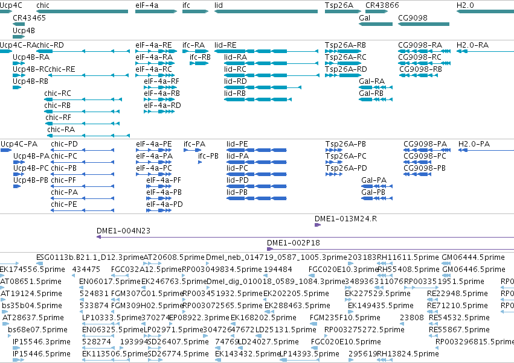The image size is (514, 363).
Task: Select the EK174556.5prime EST label
Action: coord(33,270)
